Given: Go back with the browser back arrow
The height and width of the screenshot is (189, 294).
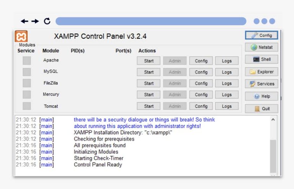Looking at the screenshot, I should pos(24,21).
